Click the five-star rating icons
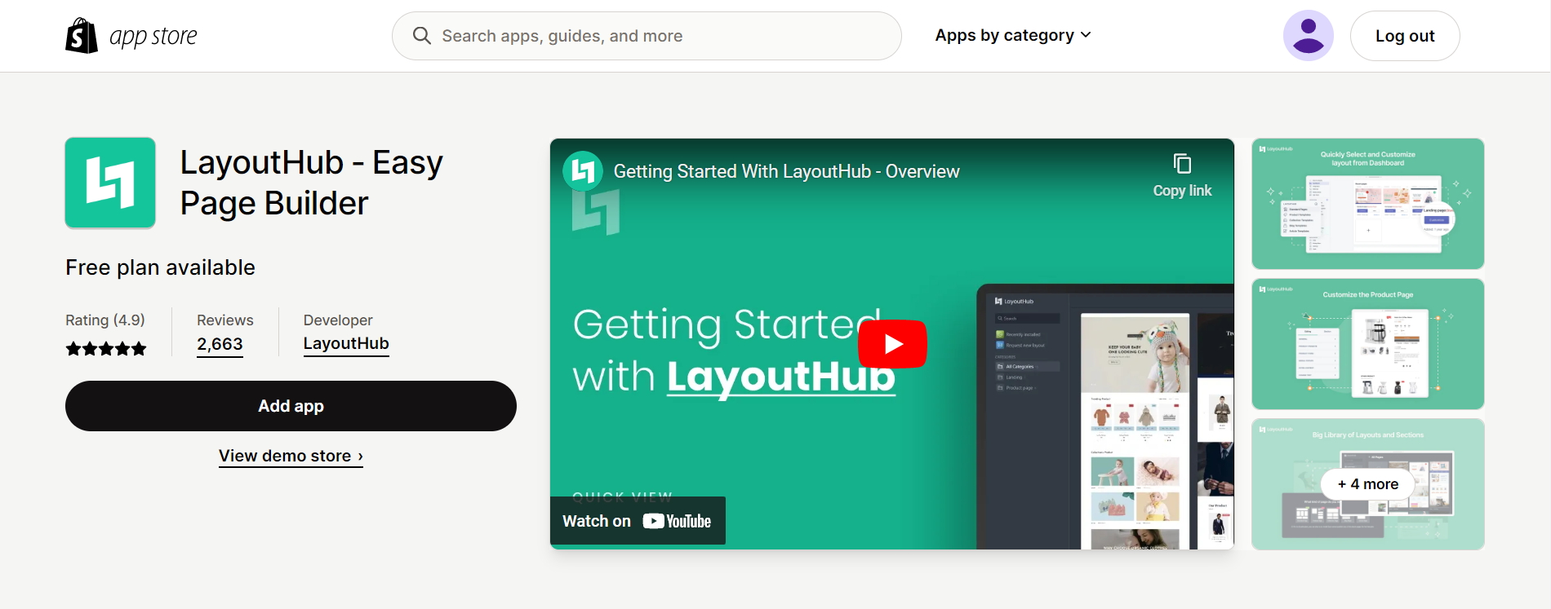 click(x=106, y=349)
